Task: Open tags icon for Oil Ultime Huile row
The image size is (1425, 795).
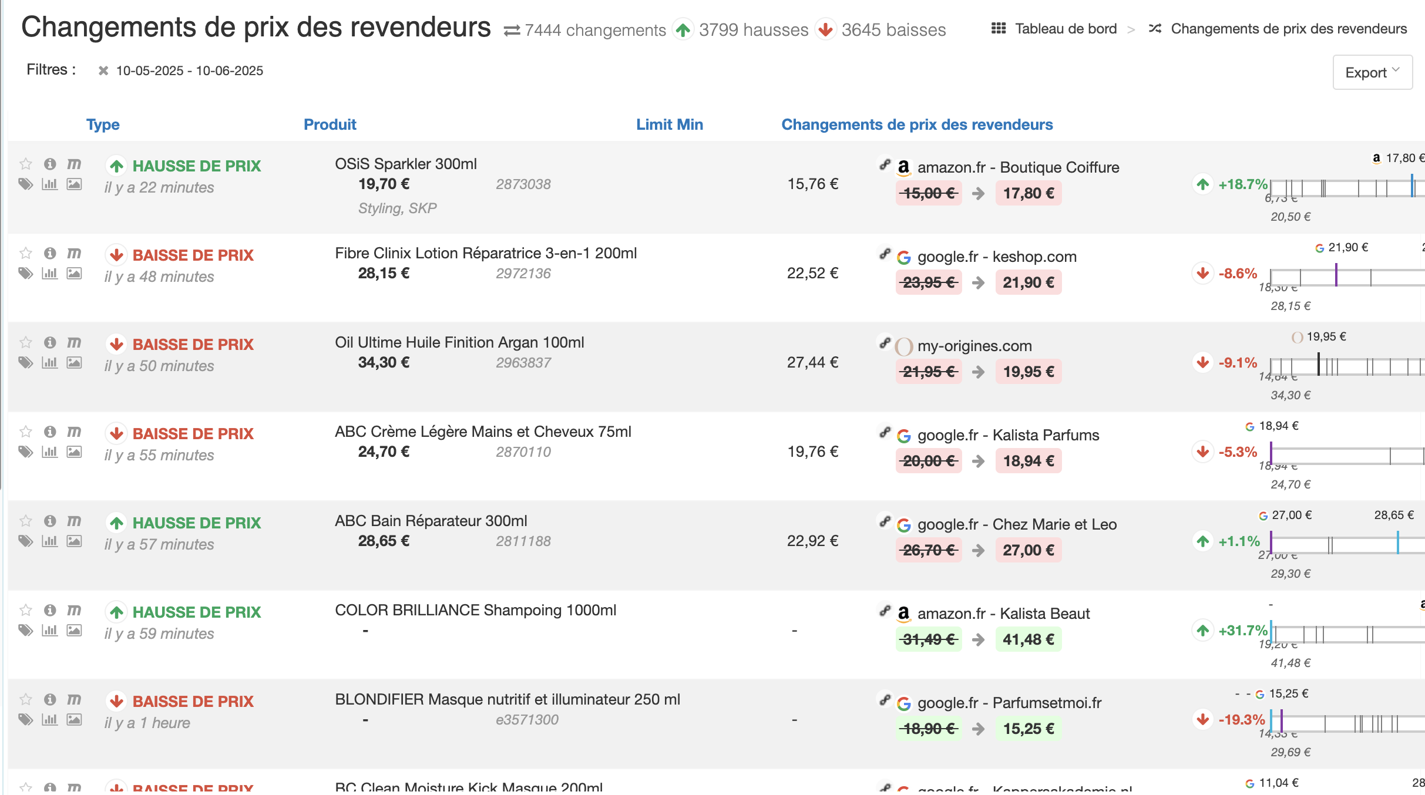Action: tap(25, 363)
